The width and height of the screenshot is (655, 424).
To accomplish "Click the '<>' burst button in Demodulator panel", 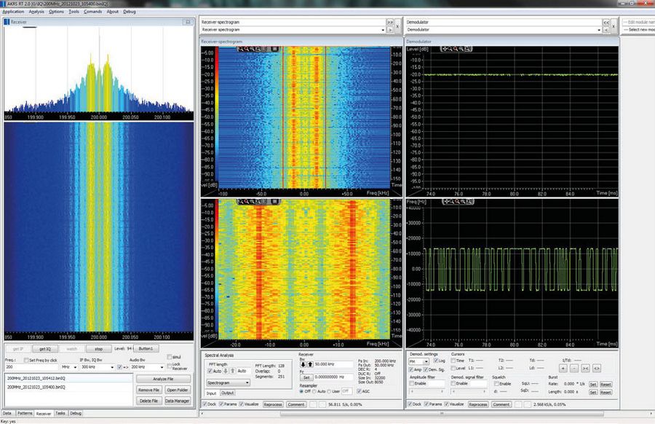I will pyautogui.click(x=597, y=368).
